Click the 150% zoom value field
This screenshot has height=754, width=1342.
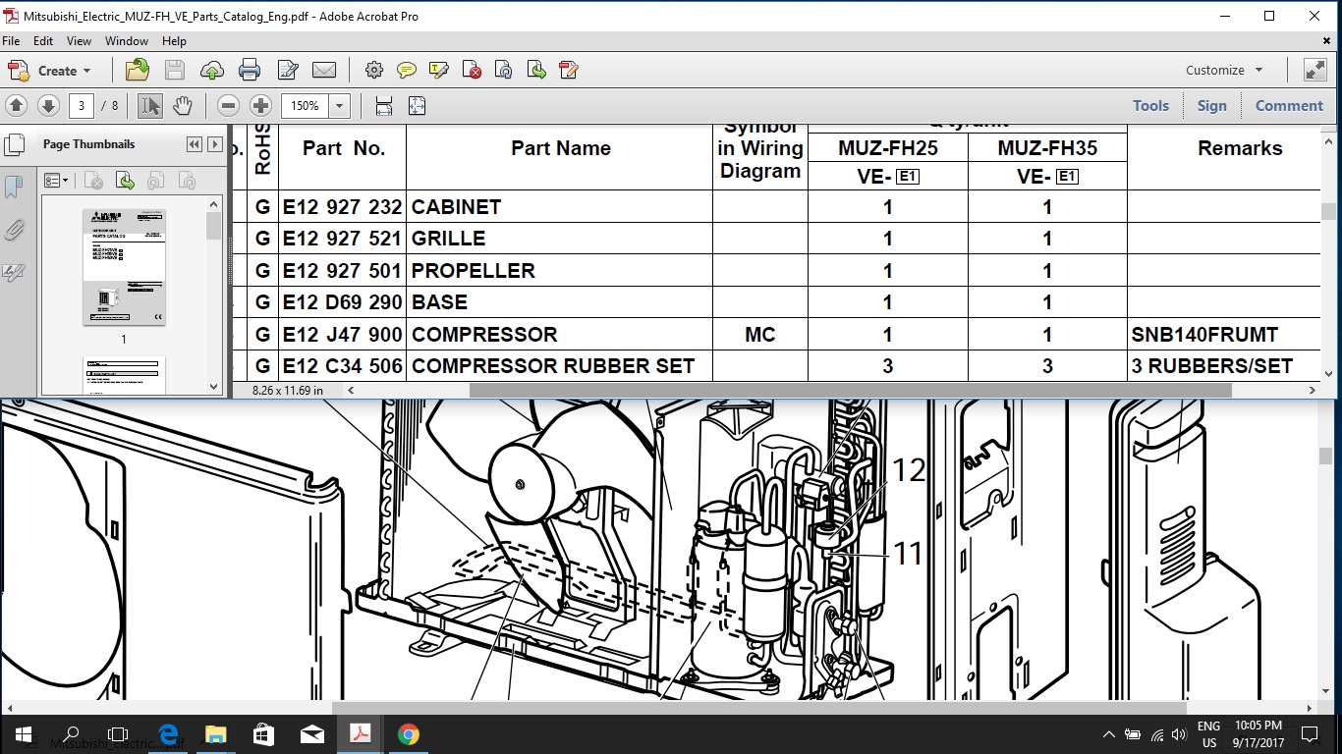pyautogui.click(x=306, y=105)
